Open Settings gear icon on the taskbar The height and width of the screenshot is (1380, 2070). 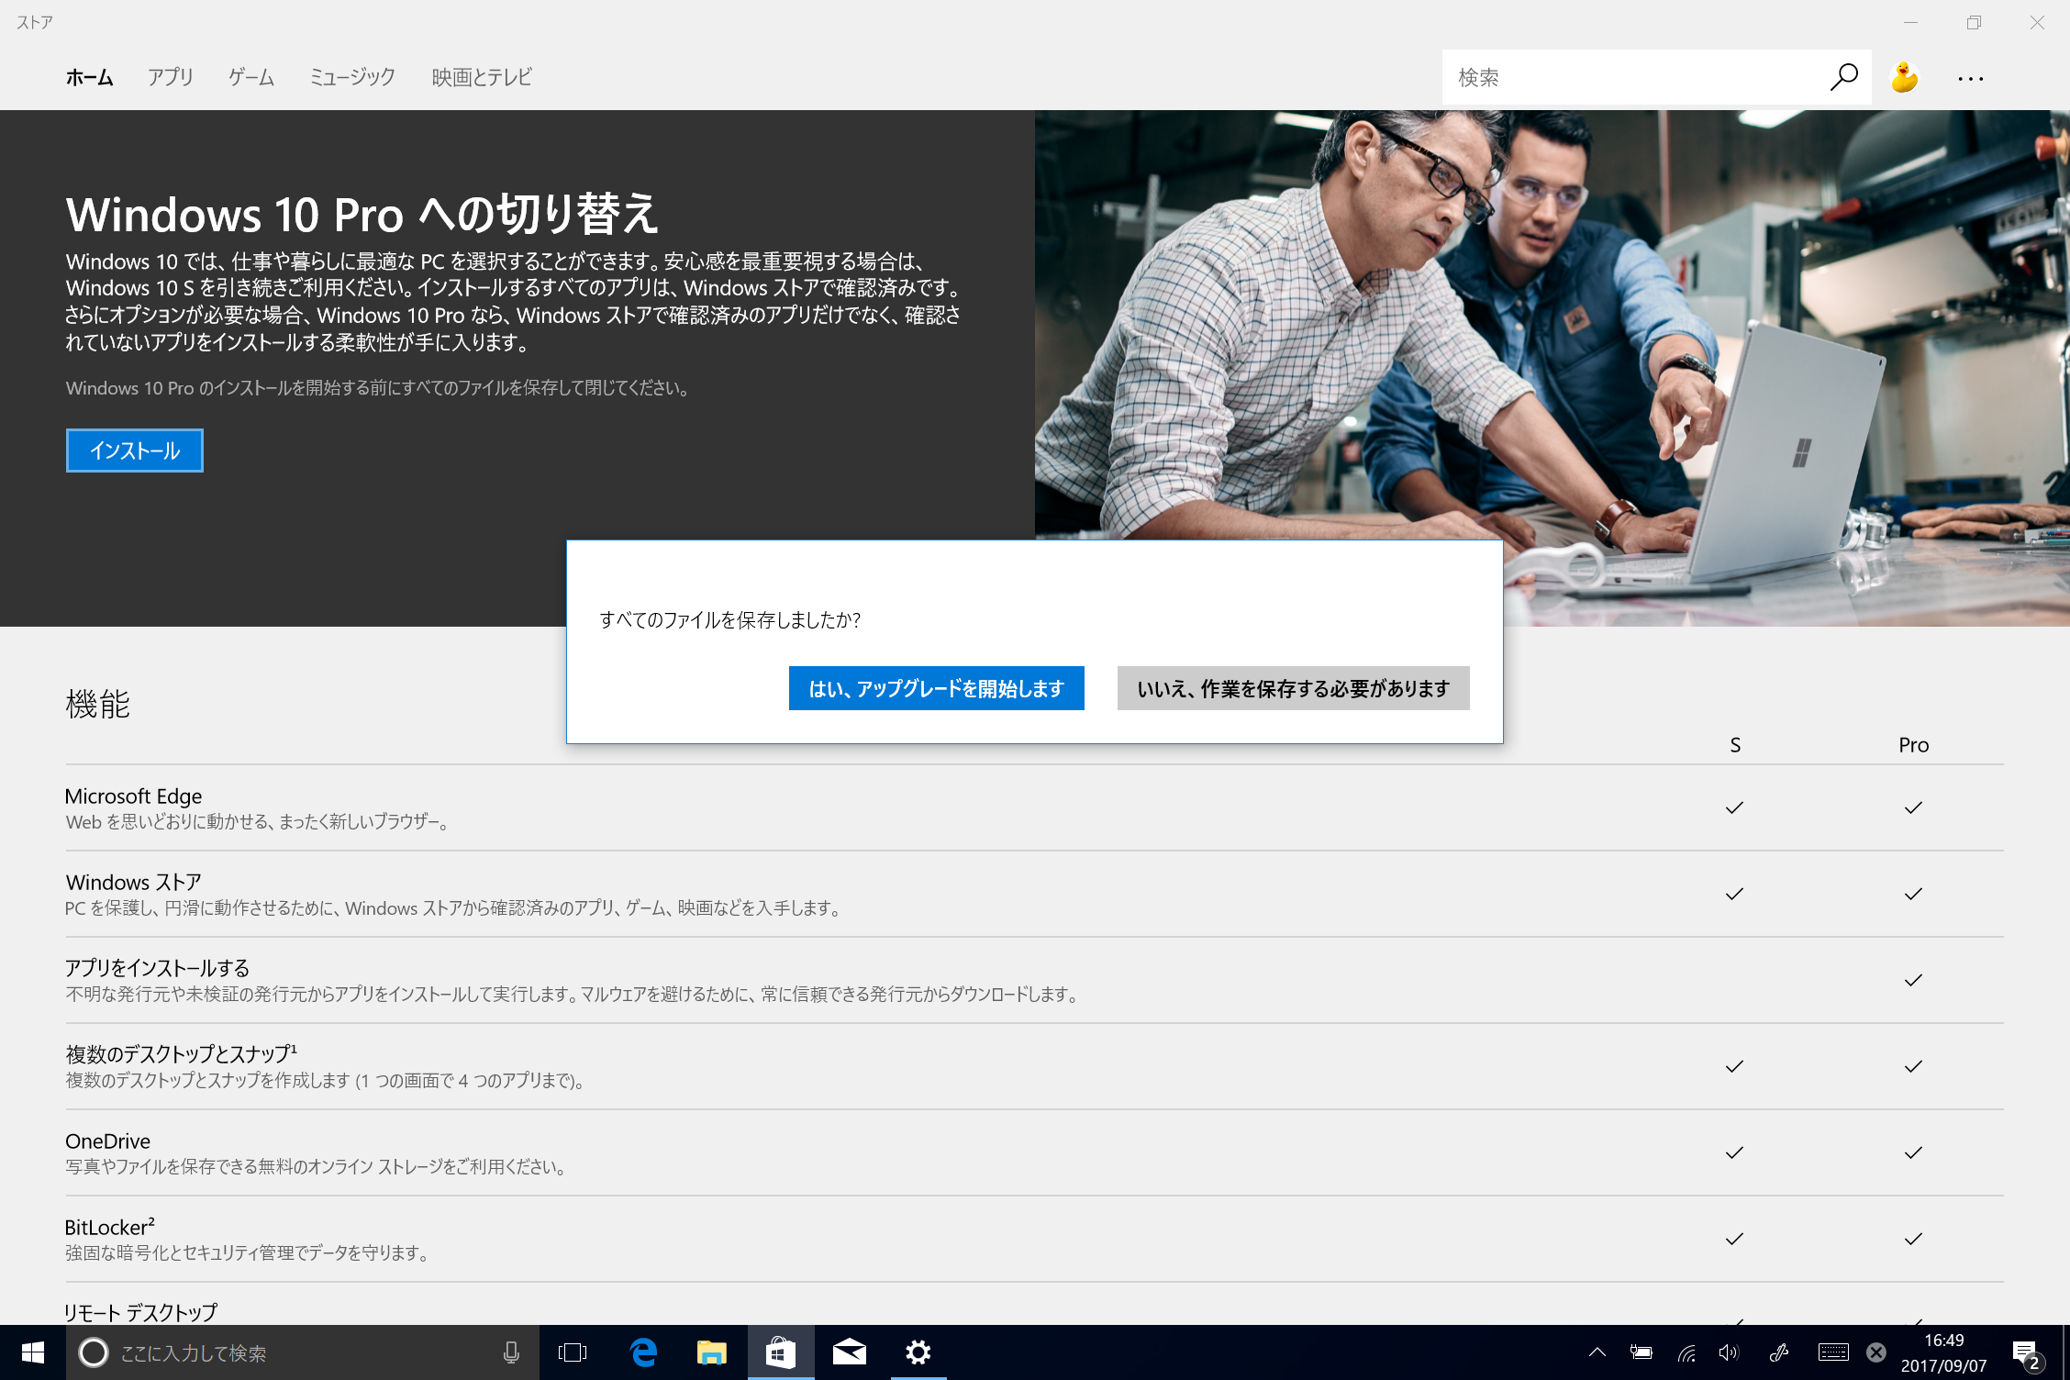pyautogui.click(x=918, y=1352)
